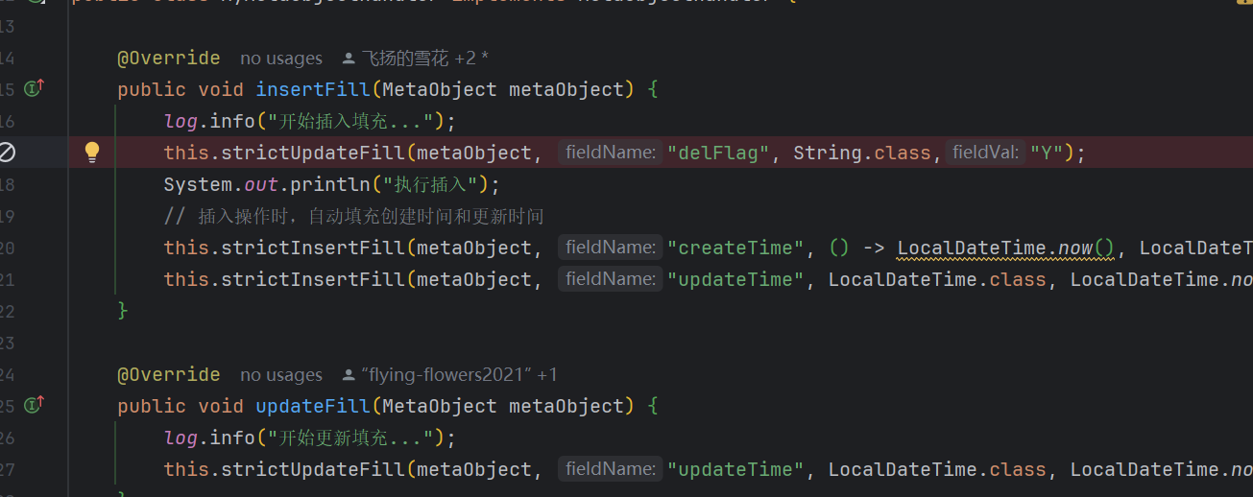The image size is (1253, 497).
Task: Open the "no usages" hint above updateFill
Action: click(280, 375)
